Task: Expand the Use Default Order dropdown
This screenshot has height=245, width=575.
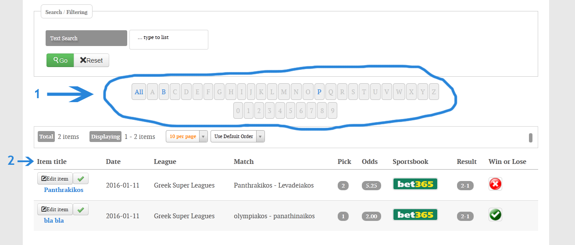Action: [238, 136]
